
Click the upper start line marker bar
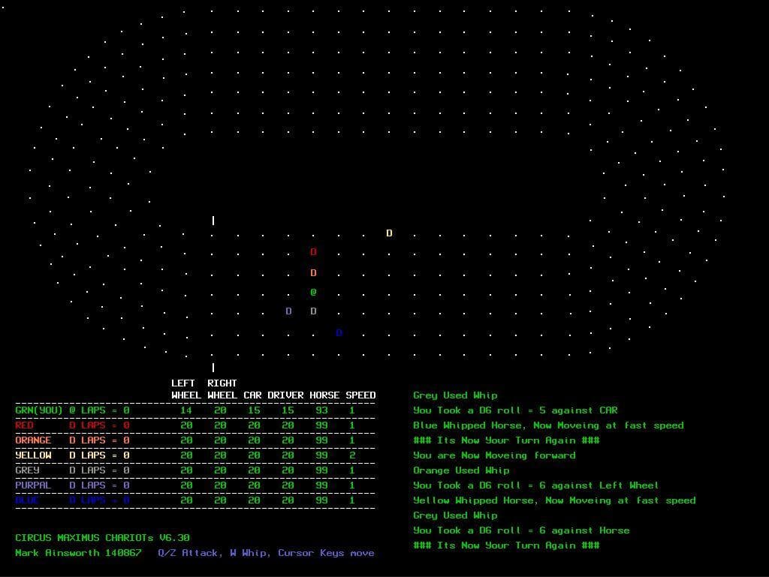213,221
